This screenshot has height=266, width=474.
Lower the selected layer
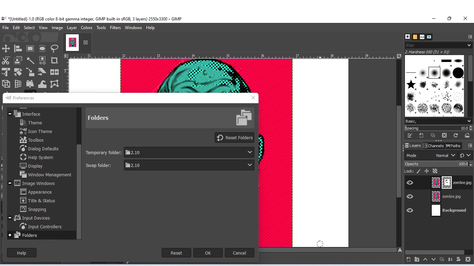(x=433, y=259)
